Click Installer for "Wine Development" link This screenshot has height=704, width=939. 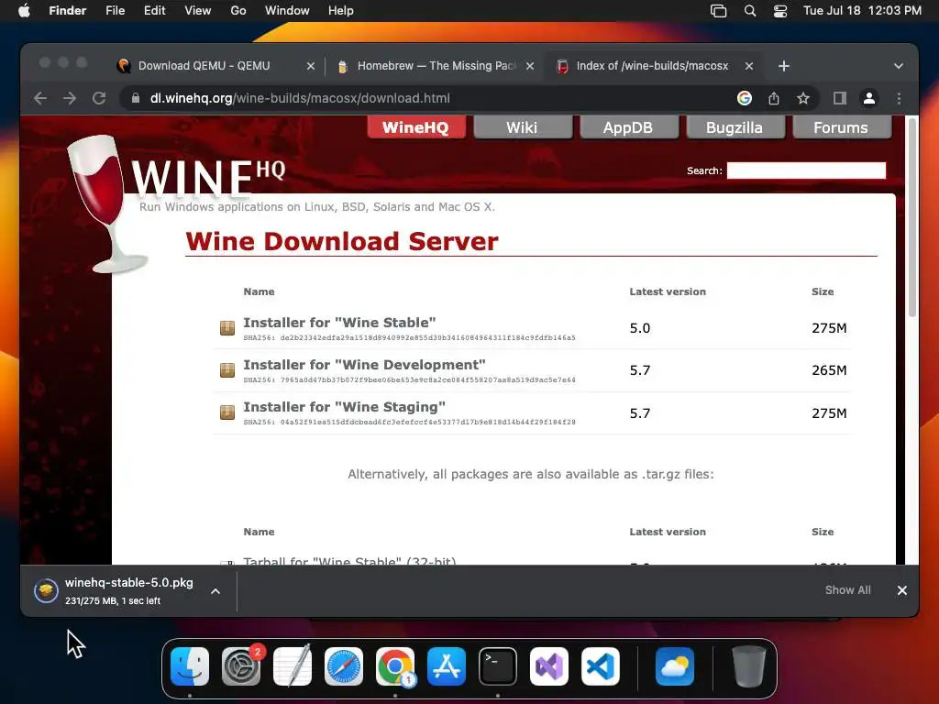pyautogui.click(x=364, y=365)
